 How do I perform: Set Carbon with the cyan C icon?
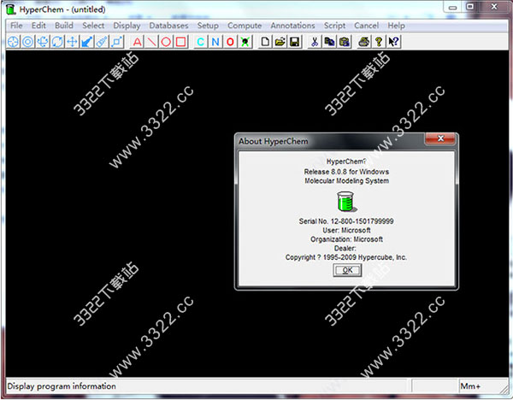coord(201,42)
